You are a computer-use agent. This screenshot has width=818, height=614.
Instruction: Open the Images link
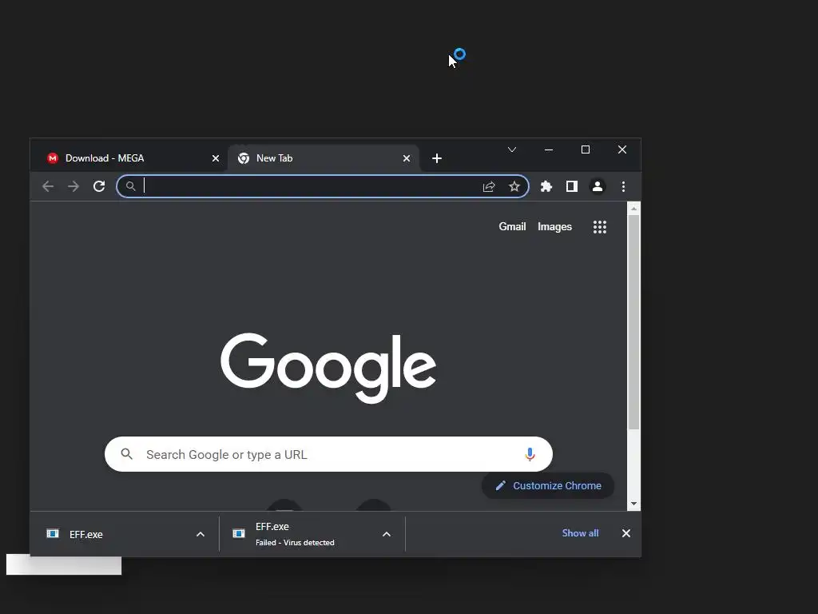click(x=554, y=226)
